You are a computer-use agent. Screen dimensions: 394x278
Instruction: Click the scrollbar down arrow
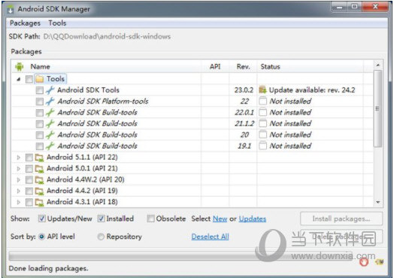(x=377, y=202)
